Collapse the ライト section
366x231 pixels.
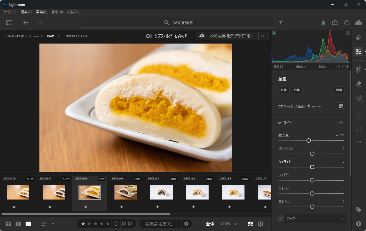(x=280, y=123)
